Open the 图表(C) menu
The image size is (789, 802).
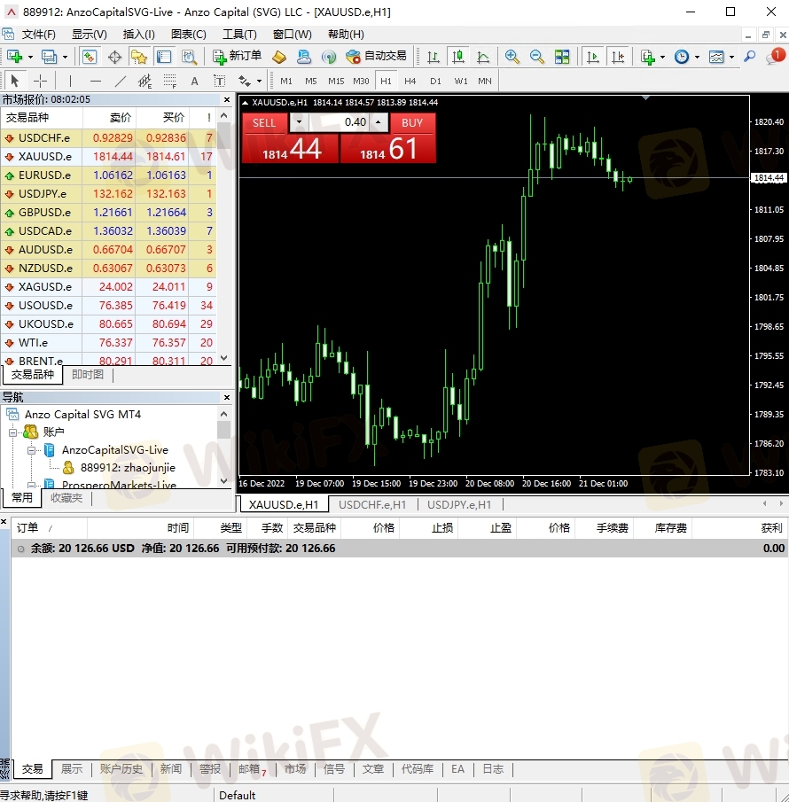coord(188,35)
